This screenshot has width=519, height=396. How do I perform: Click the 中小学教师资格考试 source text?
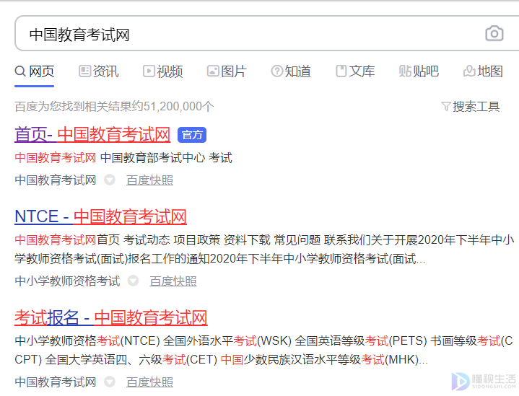click(67, 281)
